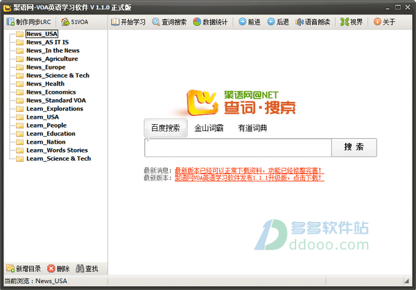
Task: Select the News_Europe folder
Action: click(x=46, y=67)
